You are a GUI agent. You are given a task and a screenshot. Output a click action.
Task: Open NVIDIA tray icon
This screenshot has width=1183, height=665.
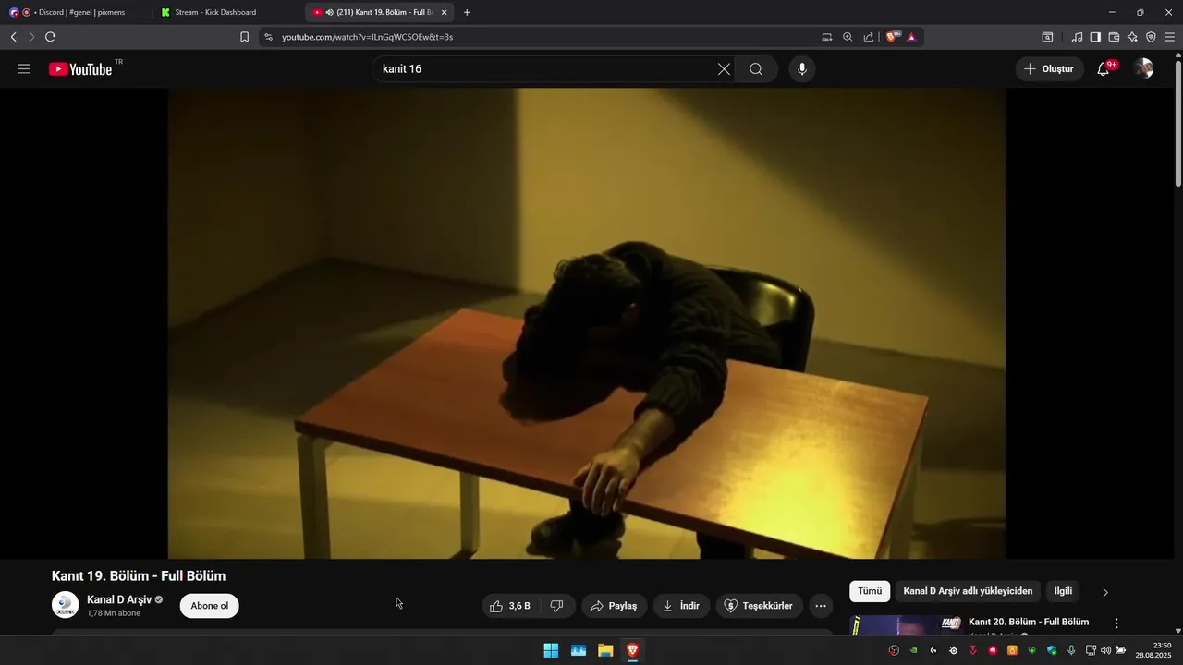coord(913,650)
